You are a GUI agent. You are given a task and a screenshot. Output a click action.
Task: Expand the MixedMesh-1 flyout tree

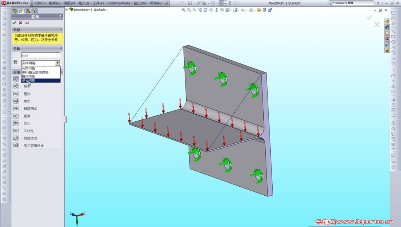67,10
